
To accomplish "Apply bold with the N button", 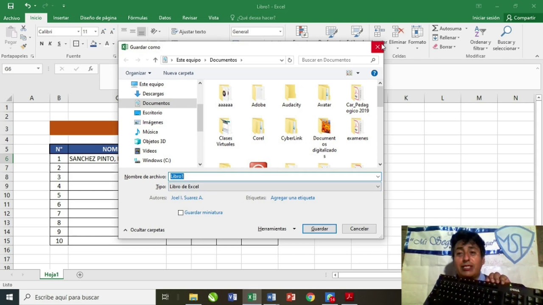I will pyautogui.click(x=42, y=44).
